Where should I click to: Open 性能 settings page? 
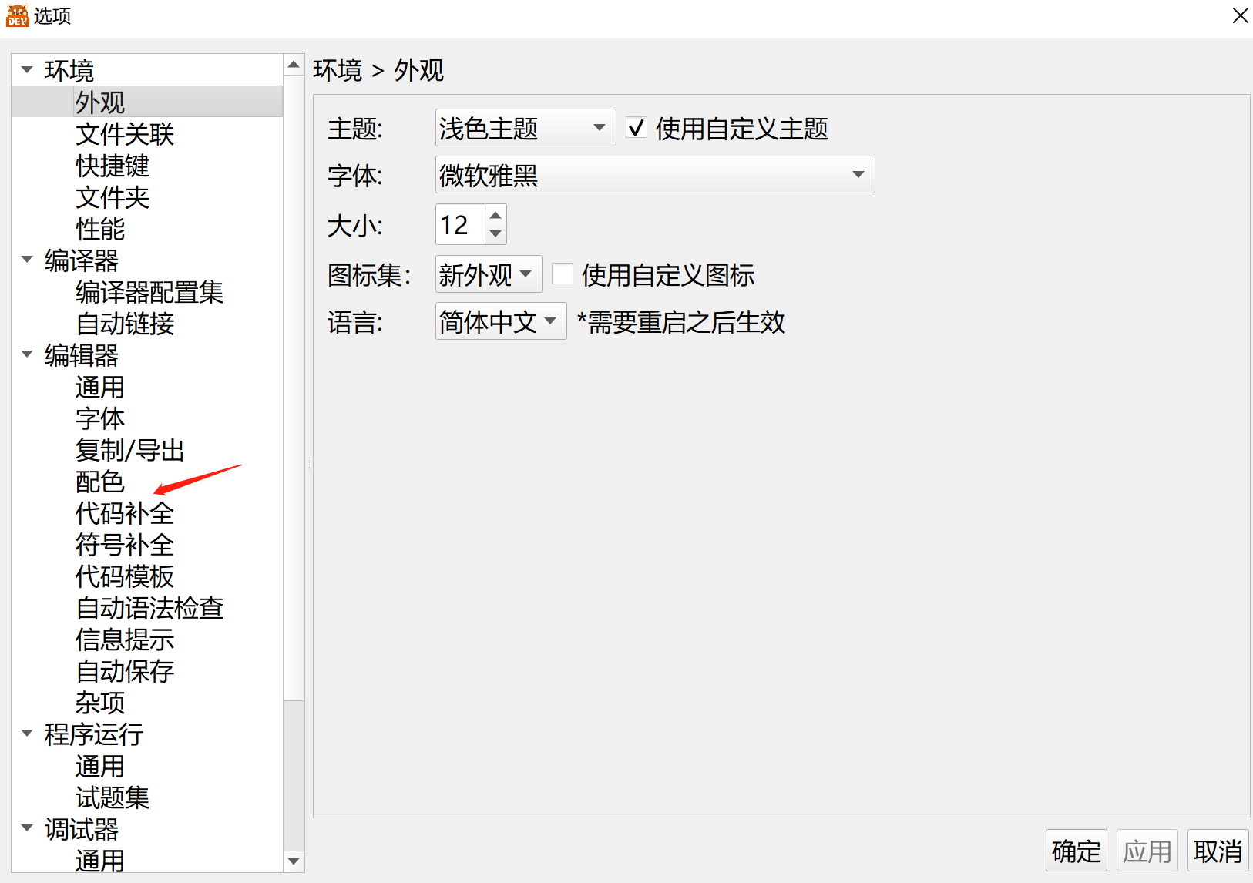click(100, 228)
